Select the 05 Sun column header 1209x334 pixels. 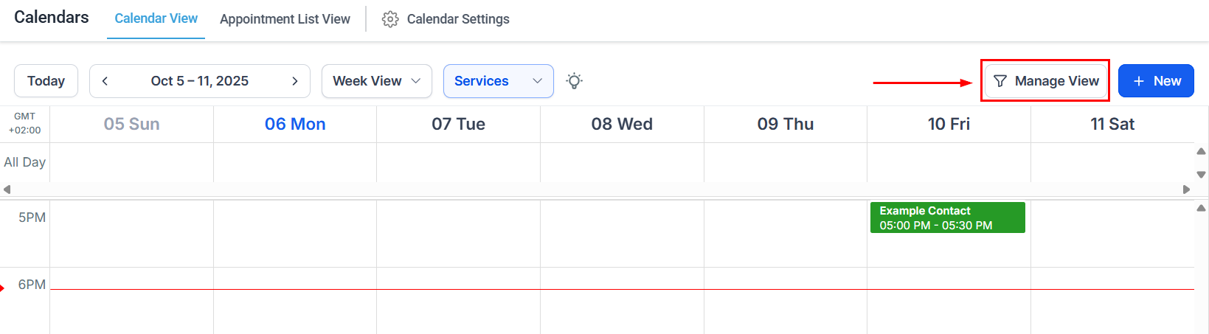(x=132, y=124)
